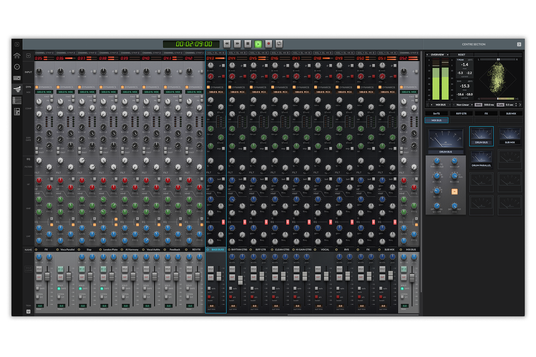Toggle RMS mode in the centre section

(478, 105)
